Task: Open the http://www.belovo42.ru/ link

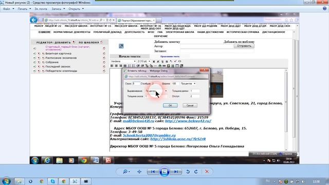Action: [188, 121]
